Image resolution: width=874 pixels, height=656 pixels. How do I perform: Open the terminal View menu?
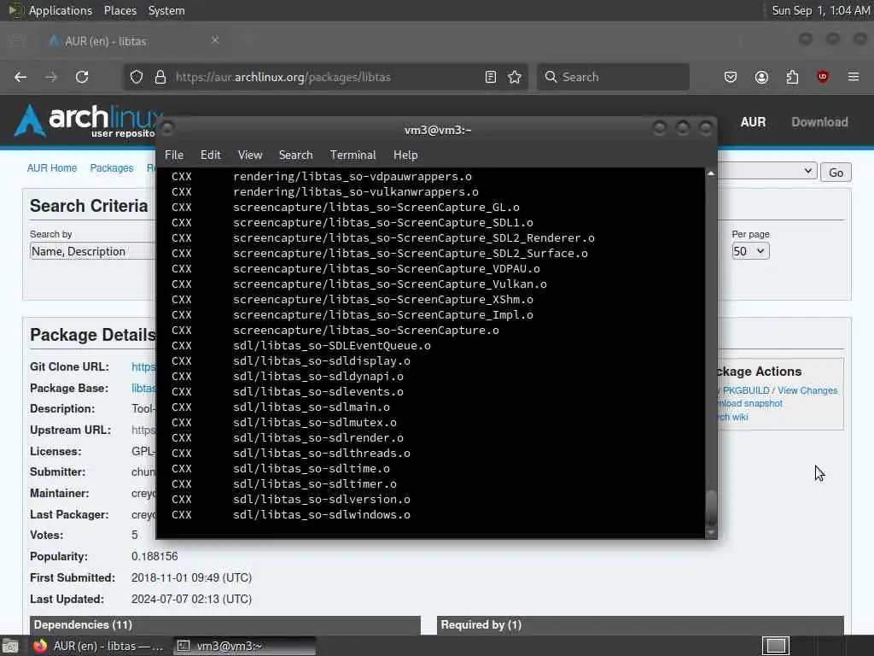[x=250, y=155]
